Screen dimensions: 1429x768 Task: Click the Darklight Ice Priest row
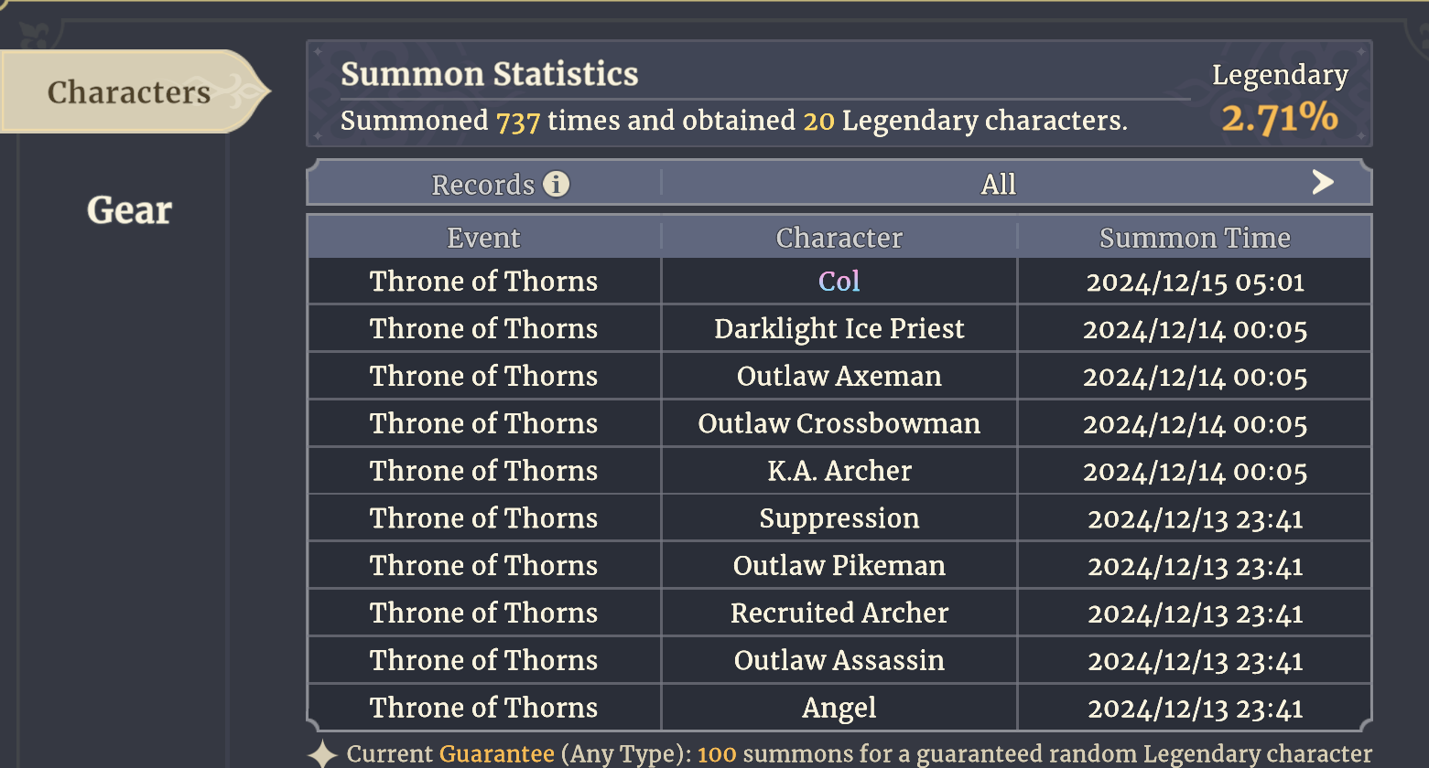coord(839,328)
